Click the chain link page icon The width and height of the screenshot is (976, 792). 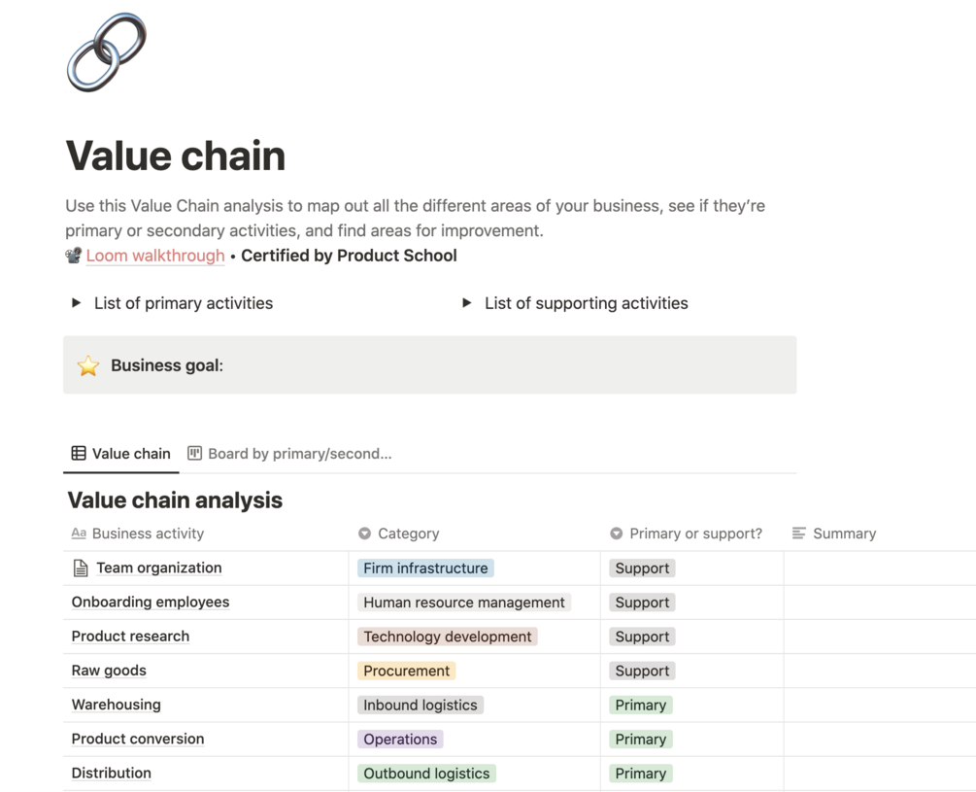(x=107, y=52)
